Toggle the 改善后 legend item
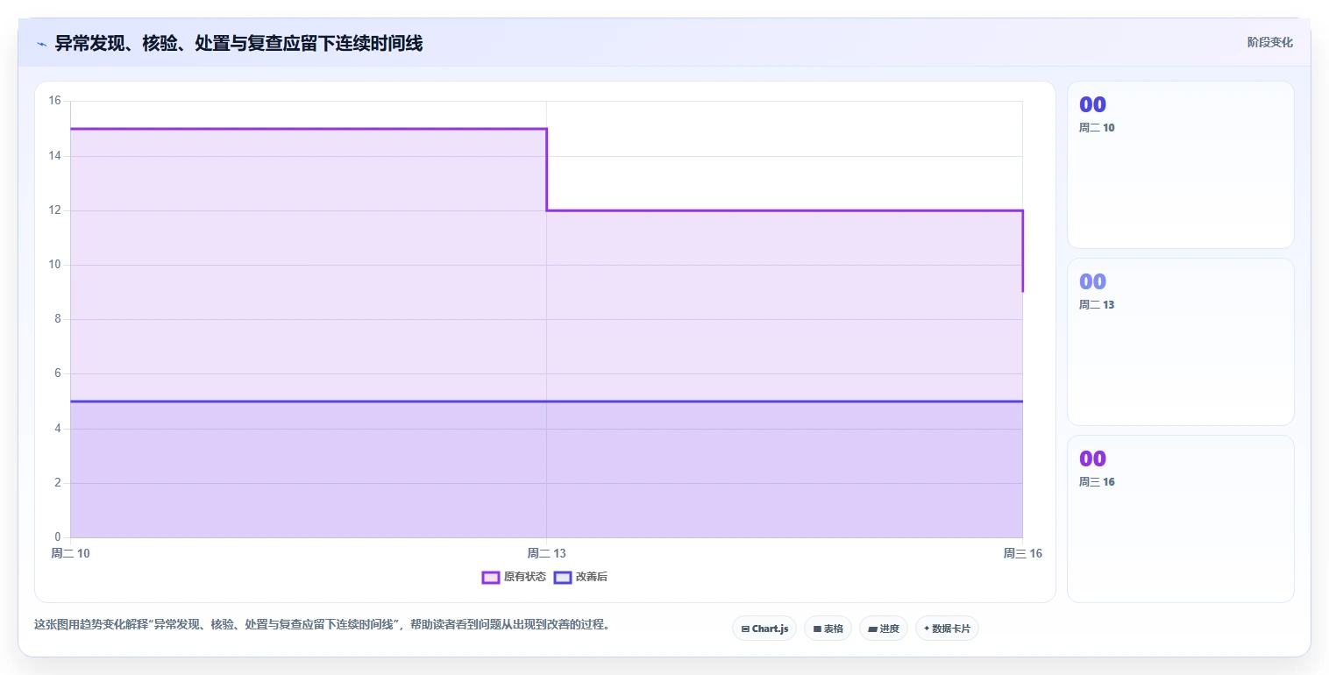The height and width of the screenshot is (675, 1329). coord(580,577)
